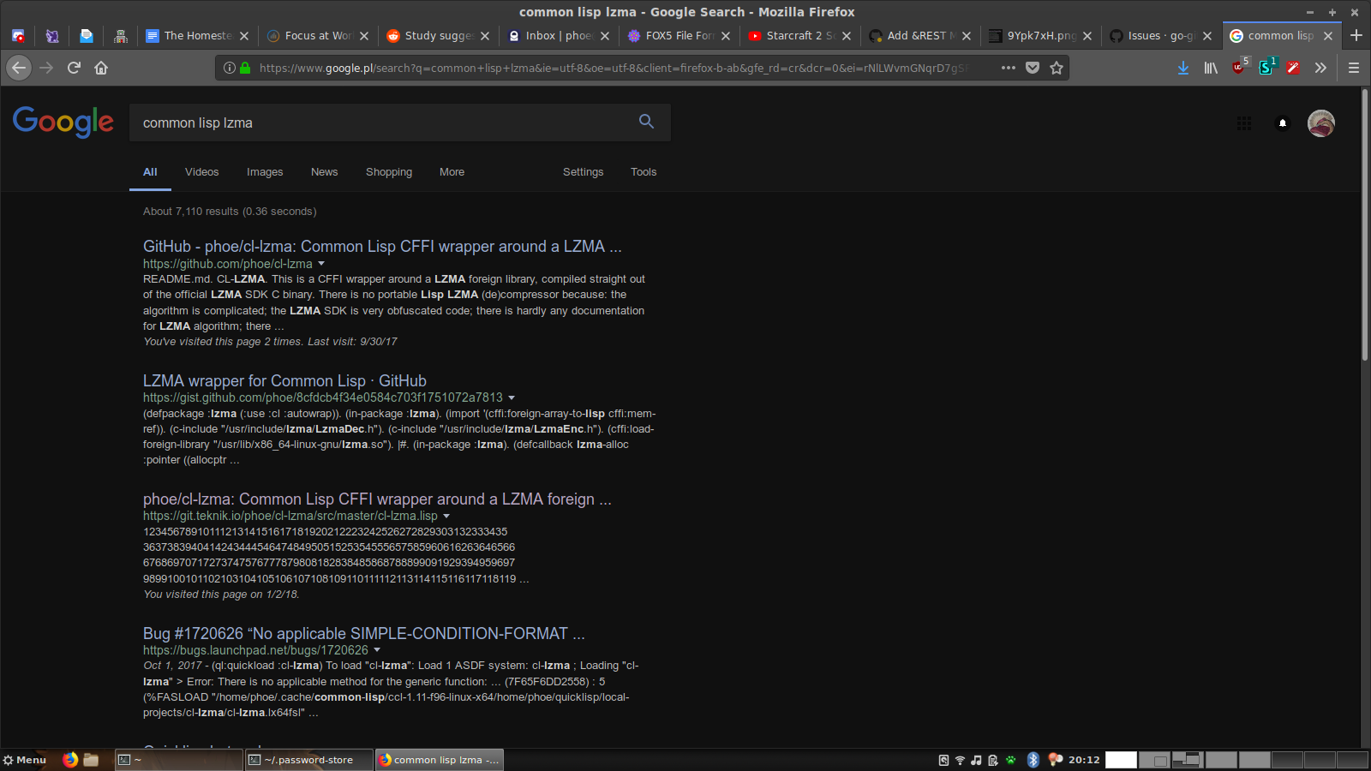Go to the Google logo homepage
1371x771 pixels.
pos(63,122)
